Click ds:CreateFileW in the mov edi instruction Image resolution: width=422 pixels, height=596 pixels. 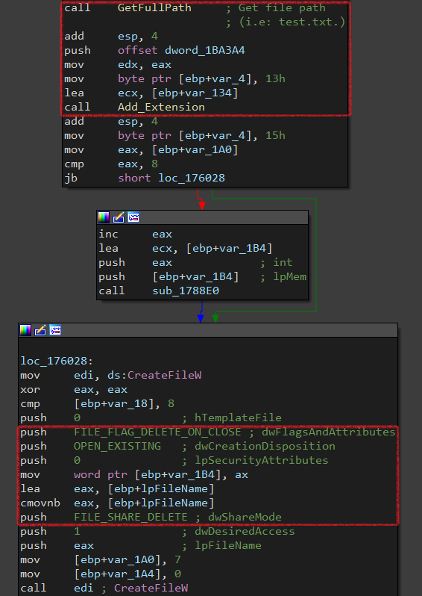click(x=154, y=375)
